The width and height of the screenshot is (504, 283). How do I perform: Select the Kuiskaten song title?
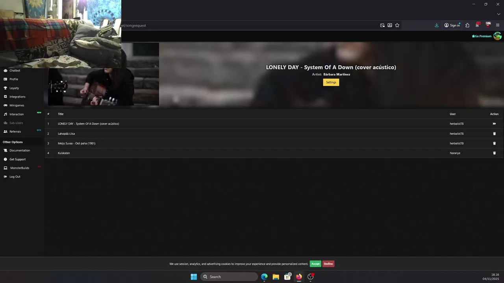64,153
